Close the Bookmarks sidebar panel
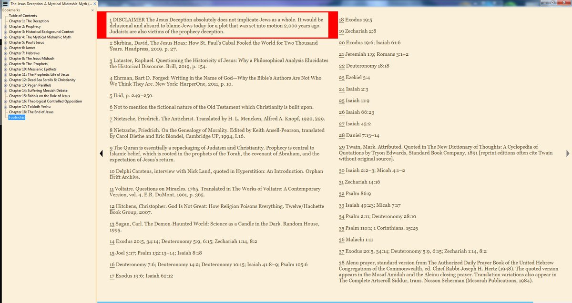Viewport: 572px width, 303px height. point(92,10)
